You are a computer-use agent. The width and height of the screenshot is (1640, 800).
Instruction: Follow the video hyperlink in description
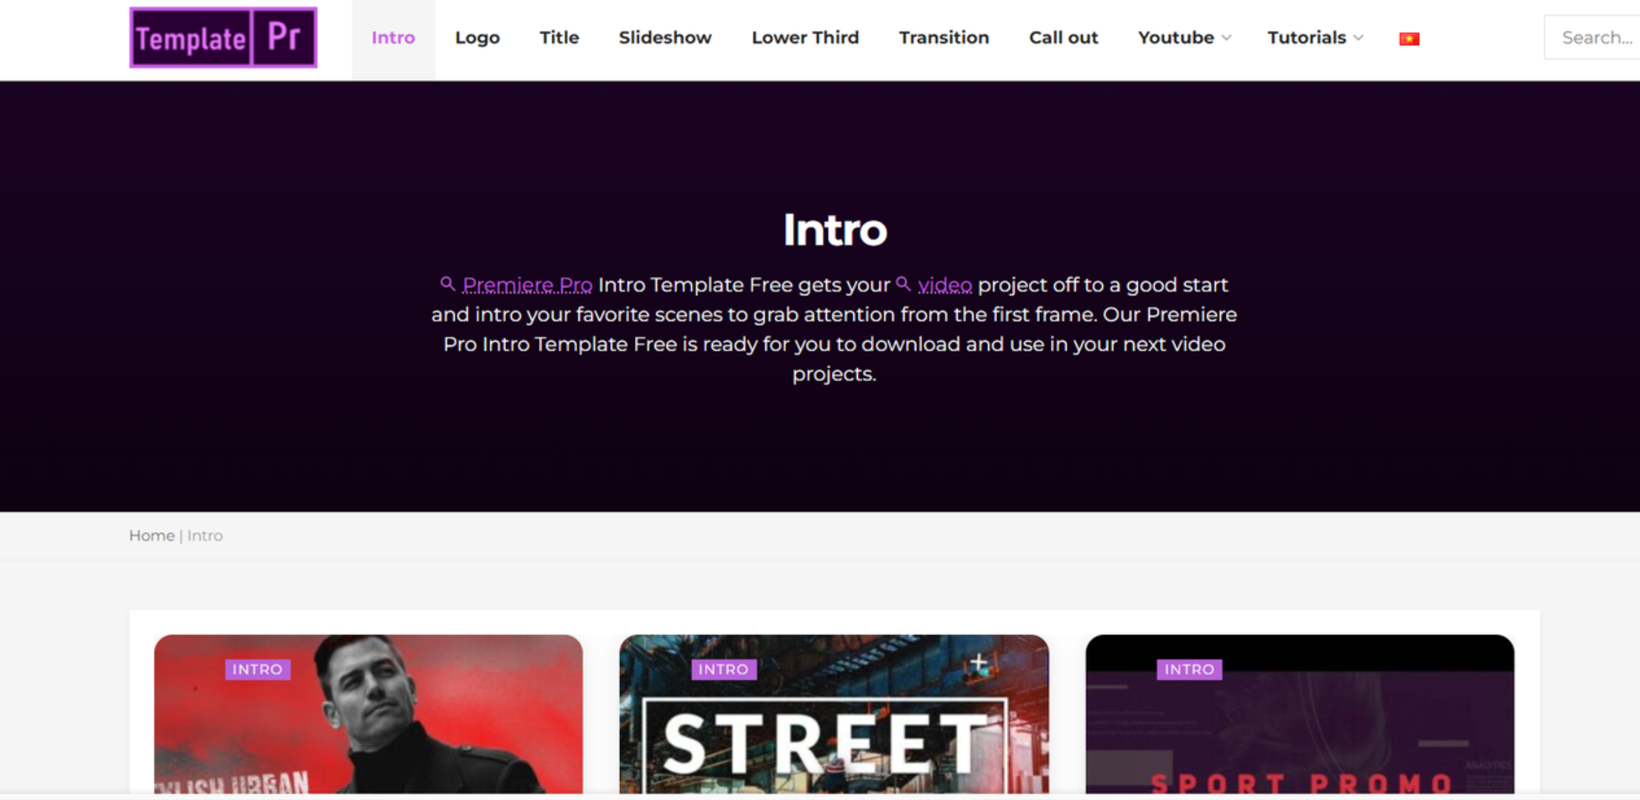pos(944,285)
